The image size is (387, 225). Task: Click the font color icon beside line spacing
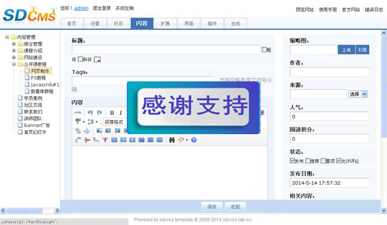78,121
